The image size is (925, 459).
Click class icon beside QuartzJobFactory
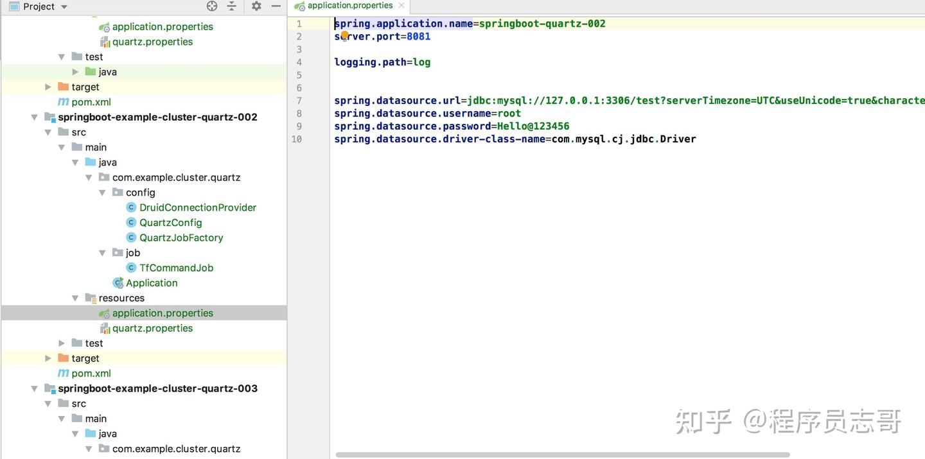(x=131, y=238)
